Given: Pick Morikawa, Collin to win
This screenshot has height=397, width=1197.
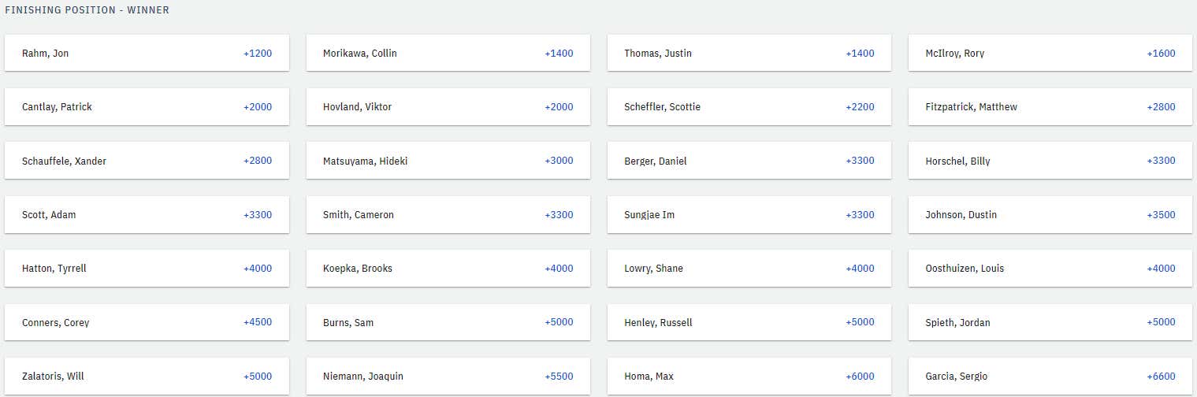Looking at the screenshot, I should 448,53.
